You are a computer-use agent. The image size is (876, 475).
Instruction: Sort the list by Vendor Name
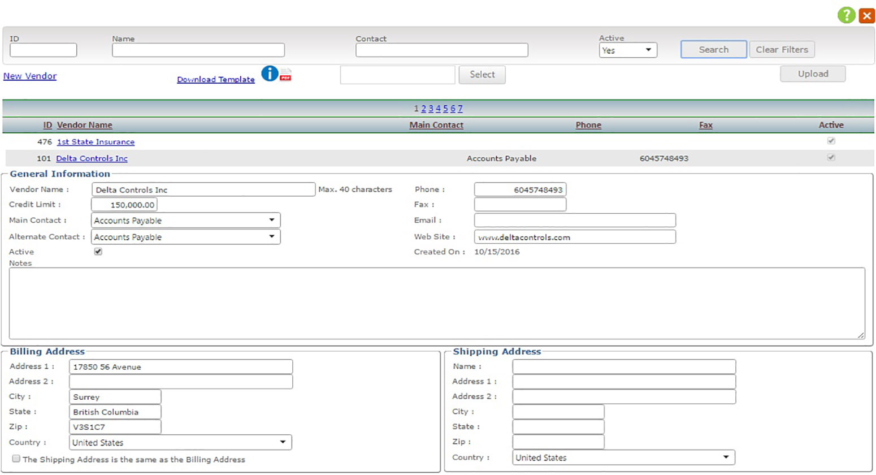pos(84,125)
